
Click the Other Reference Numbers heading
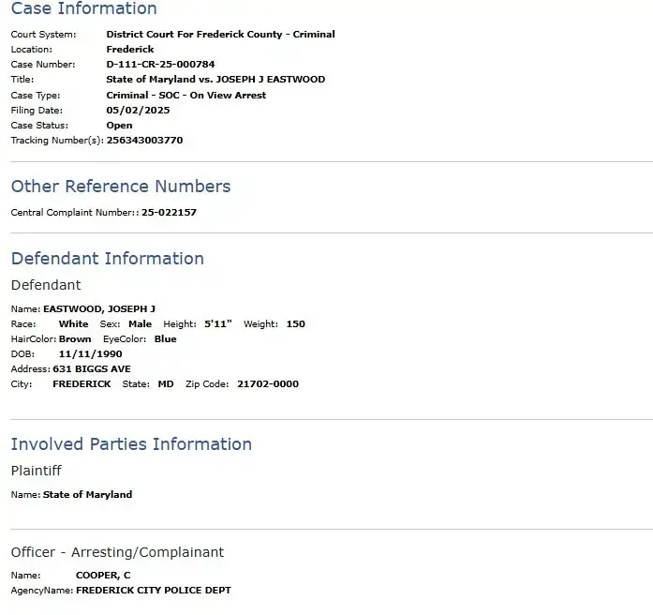pos(121,187)
